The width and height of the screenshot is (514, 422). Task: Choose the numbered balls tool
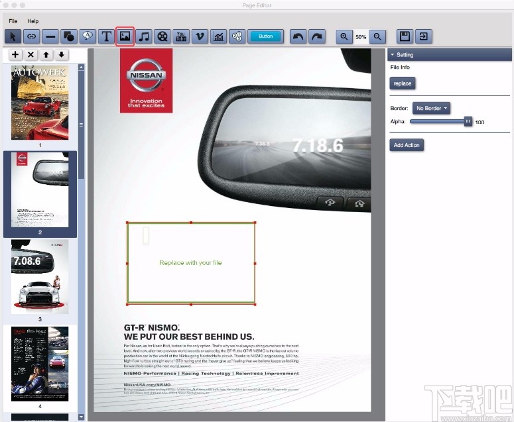[237, 36]
